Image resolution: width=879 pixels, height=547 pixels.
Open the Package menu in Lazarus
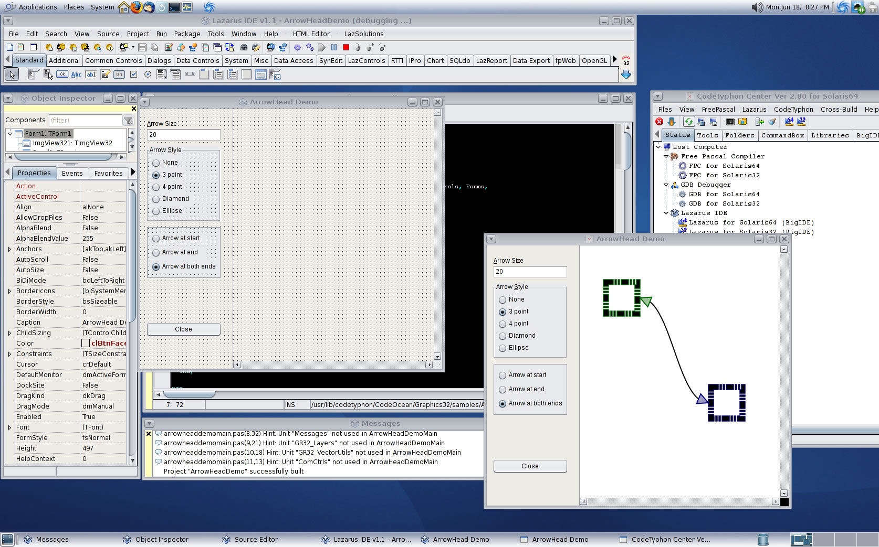pos(187,34)
